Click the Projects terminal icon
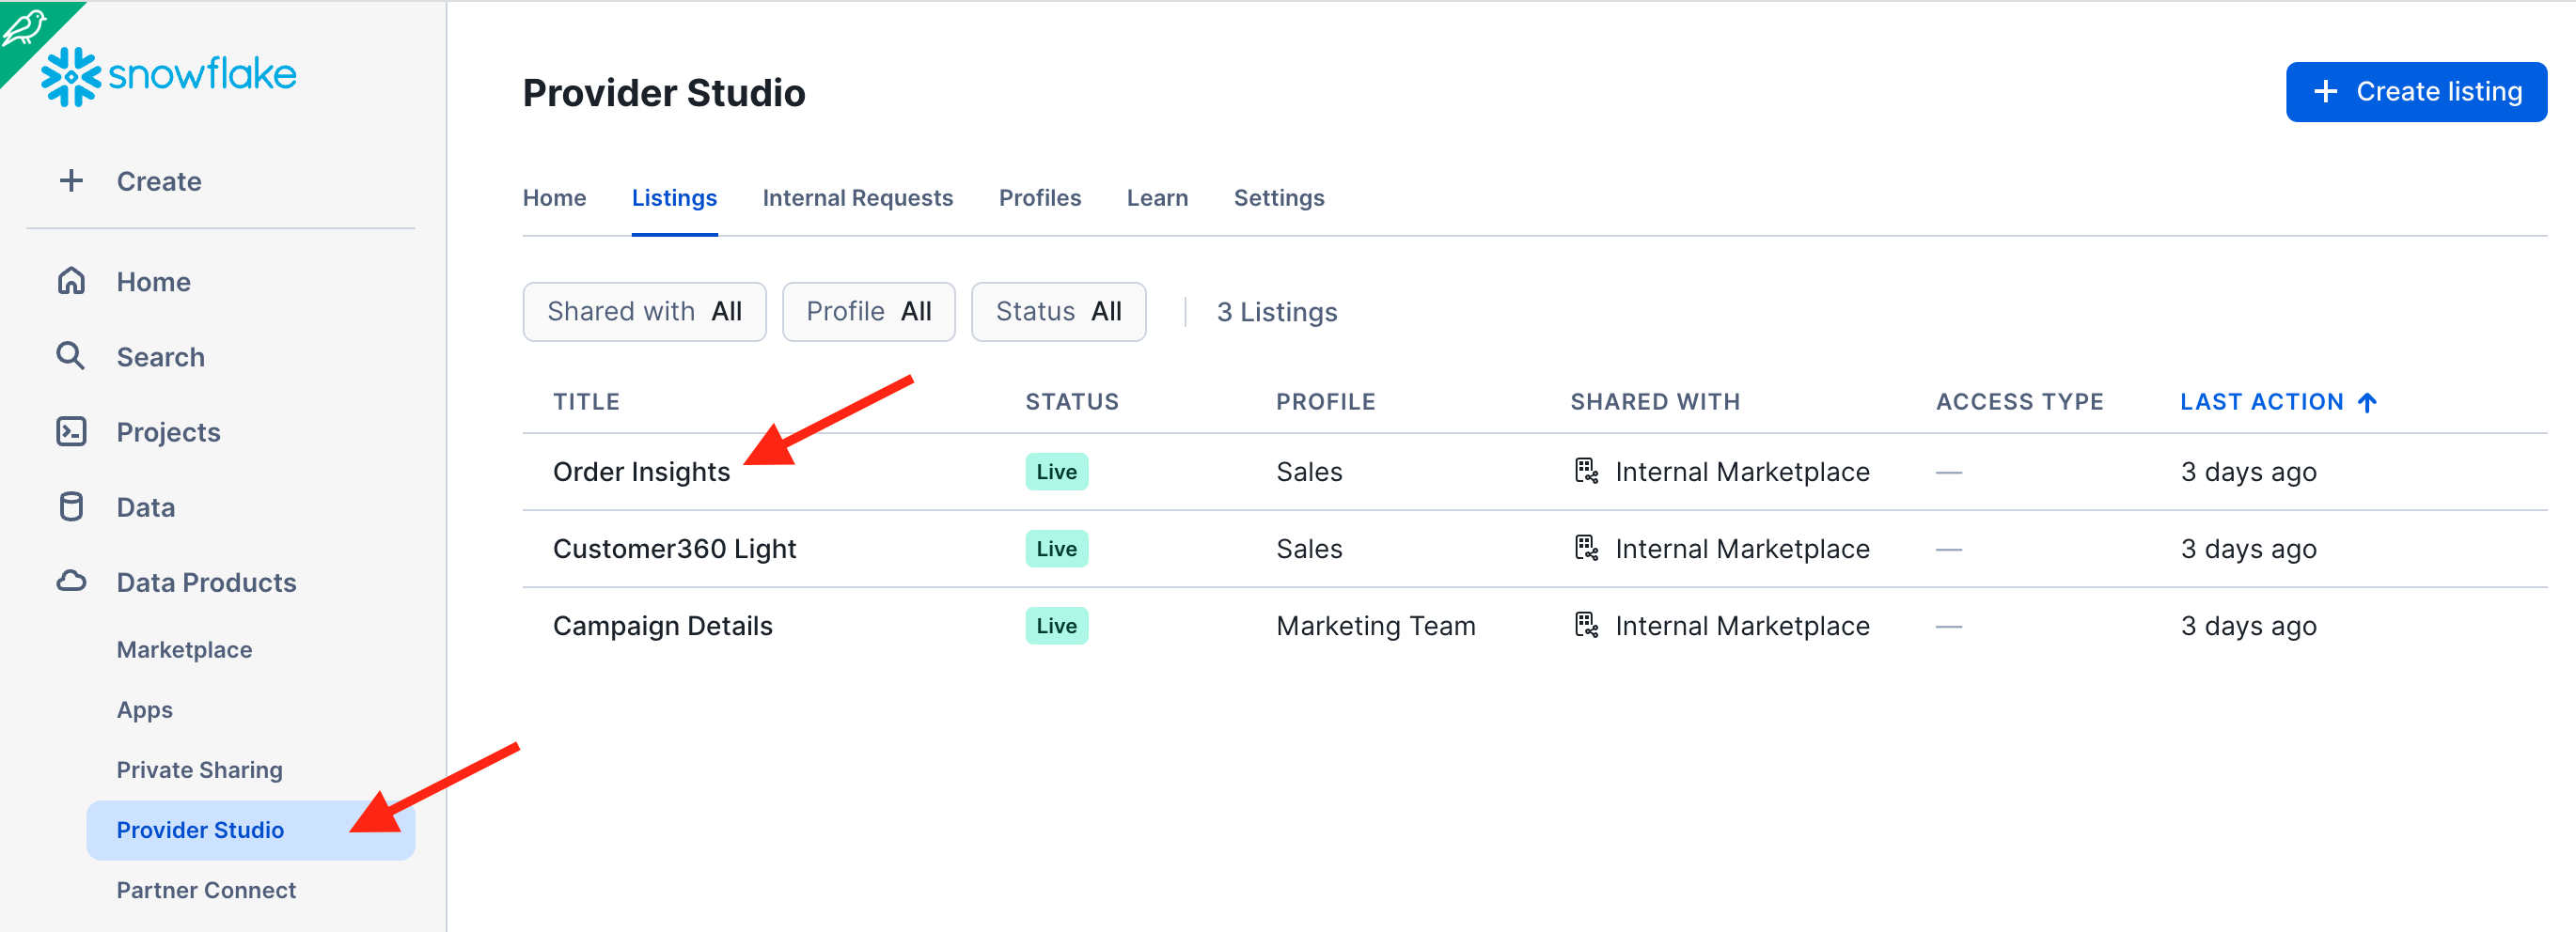 71,431
